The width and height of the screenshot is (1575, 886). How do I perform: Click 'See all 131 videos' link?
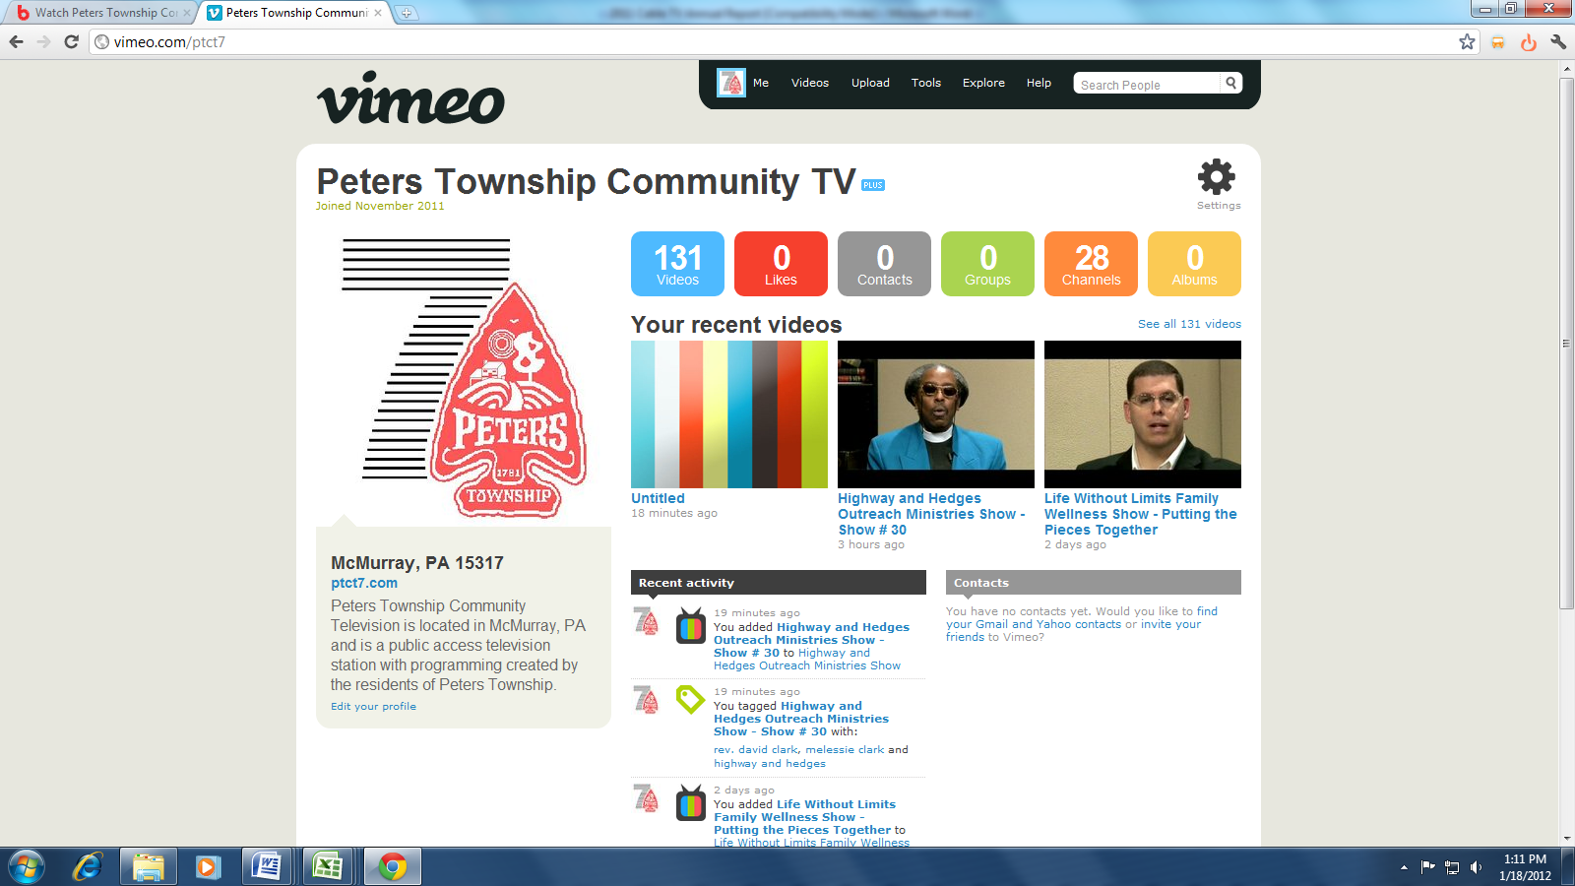[x=1189, y=324]
